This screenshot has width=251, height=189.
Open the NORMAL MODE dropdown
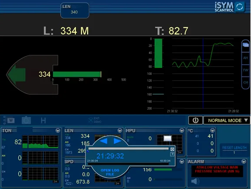[x=227, y=120]
